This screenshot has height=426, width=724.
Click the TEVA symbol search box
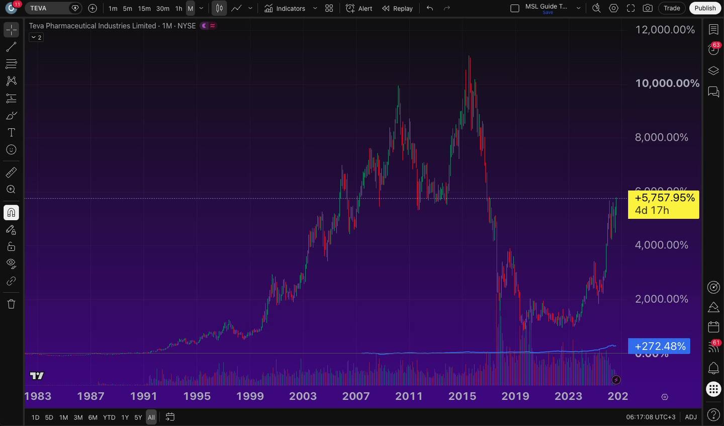tap(53, 8)
